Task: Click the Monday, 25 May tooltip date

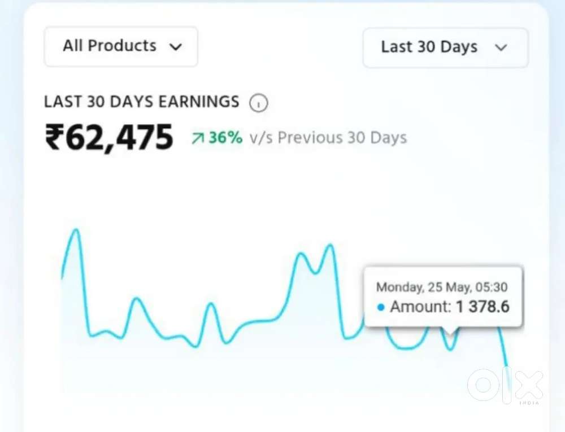Action: 442,287
